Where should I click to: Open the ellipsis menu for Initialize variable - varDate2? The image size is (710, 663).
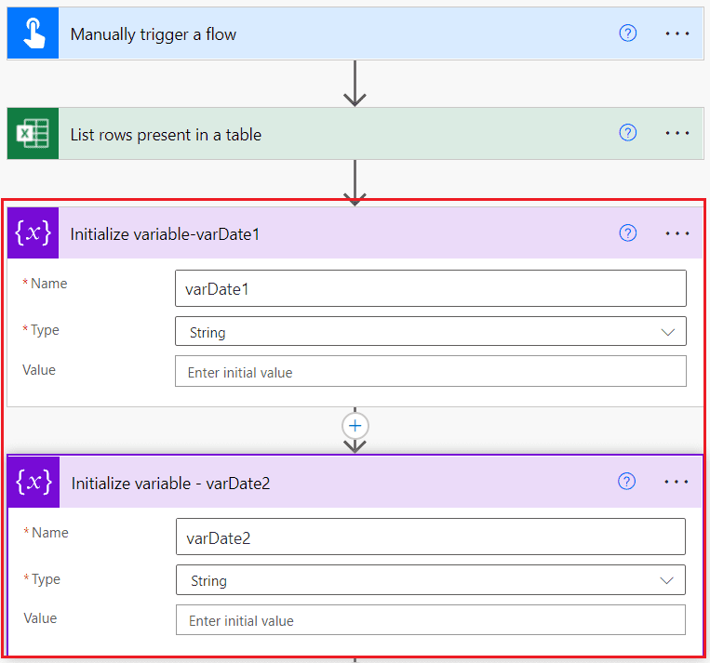click(677, 482)
